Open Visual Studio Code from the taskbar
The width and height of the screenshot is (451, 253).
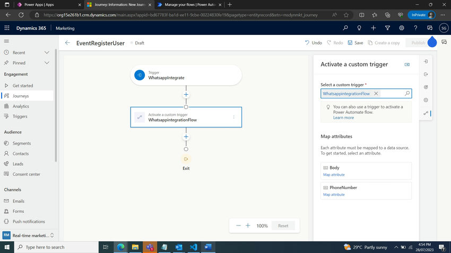194,247
